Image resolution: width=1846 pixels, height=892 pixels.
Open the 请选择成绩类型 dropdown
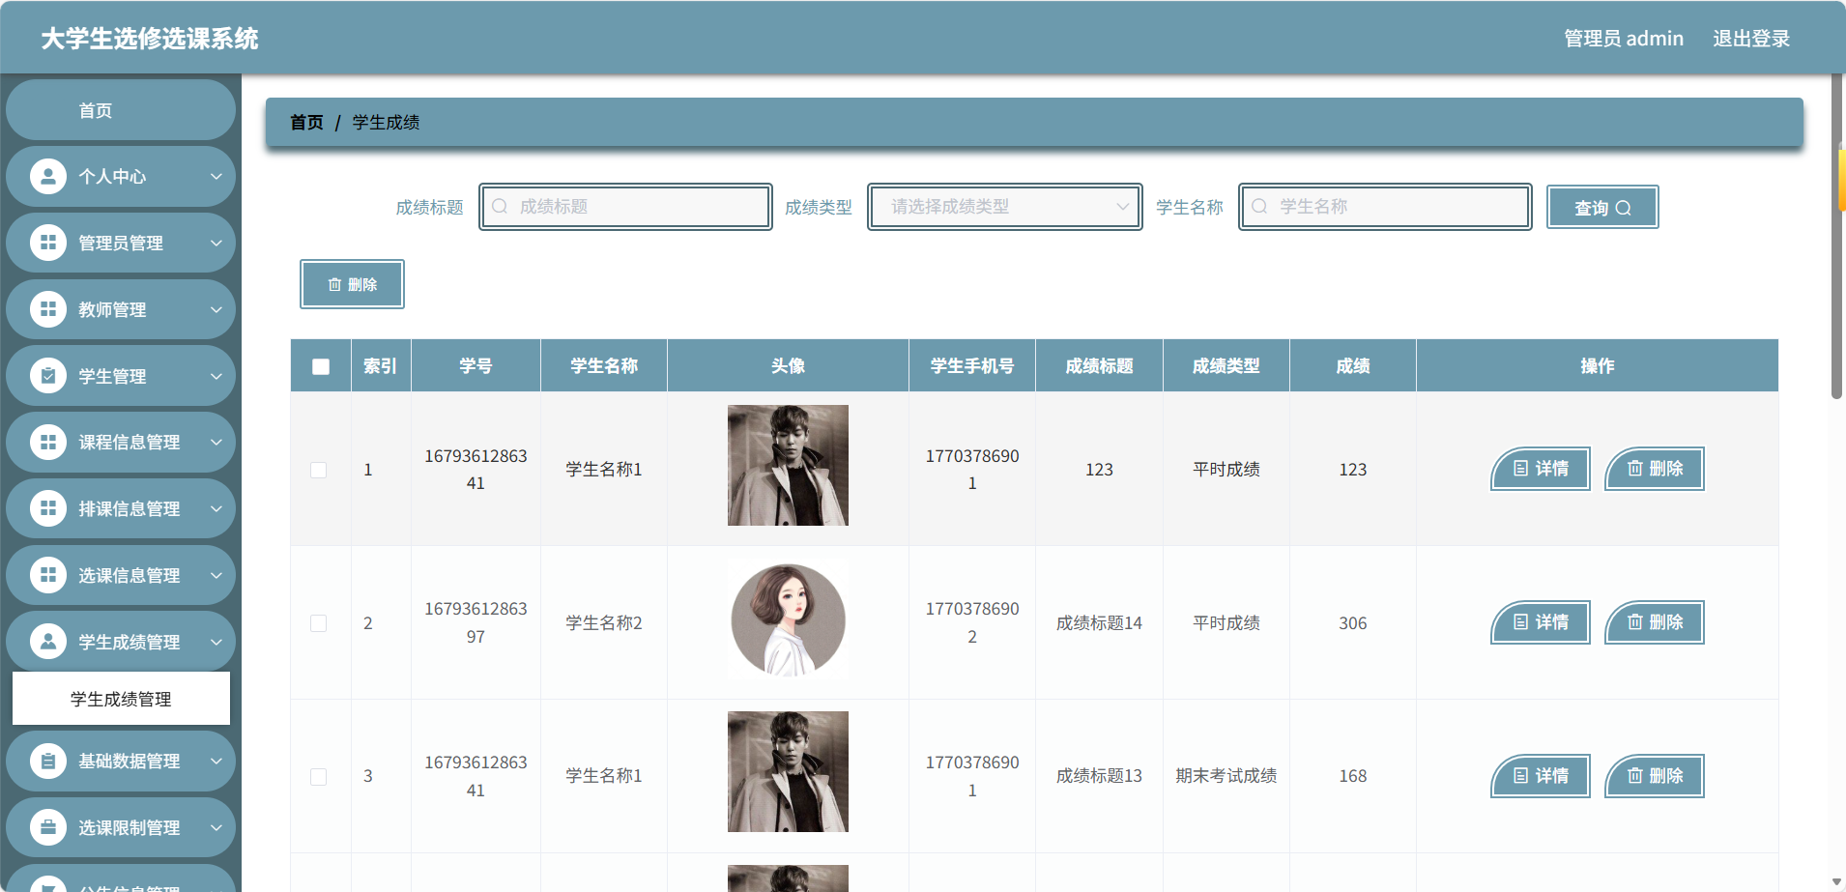(1005, 207)
